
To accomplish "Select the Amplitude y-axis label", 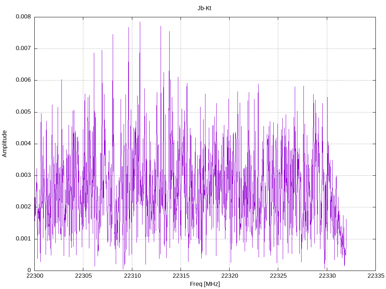I will tap(5, 144).
